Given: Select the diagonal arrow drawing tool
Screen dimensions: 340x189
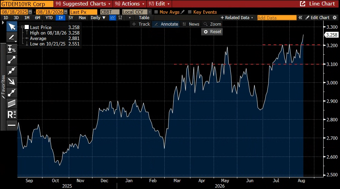Looking at the screenshot, I should (x=12, y=82).
